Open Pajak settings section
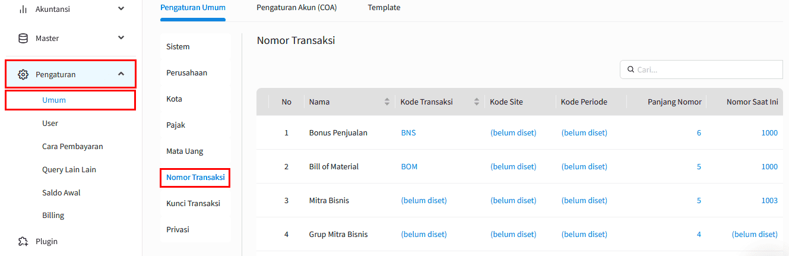This screenshot has height=256, width=789. tap(175, 125)
